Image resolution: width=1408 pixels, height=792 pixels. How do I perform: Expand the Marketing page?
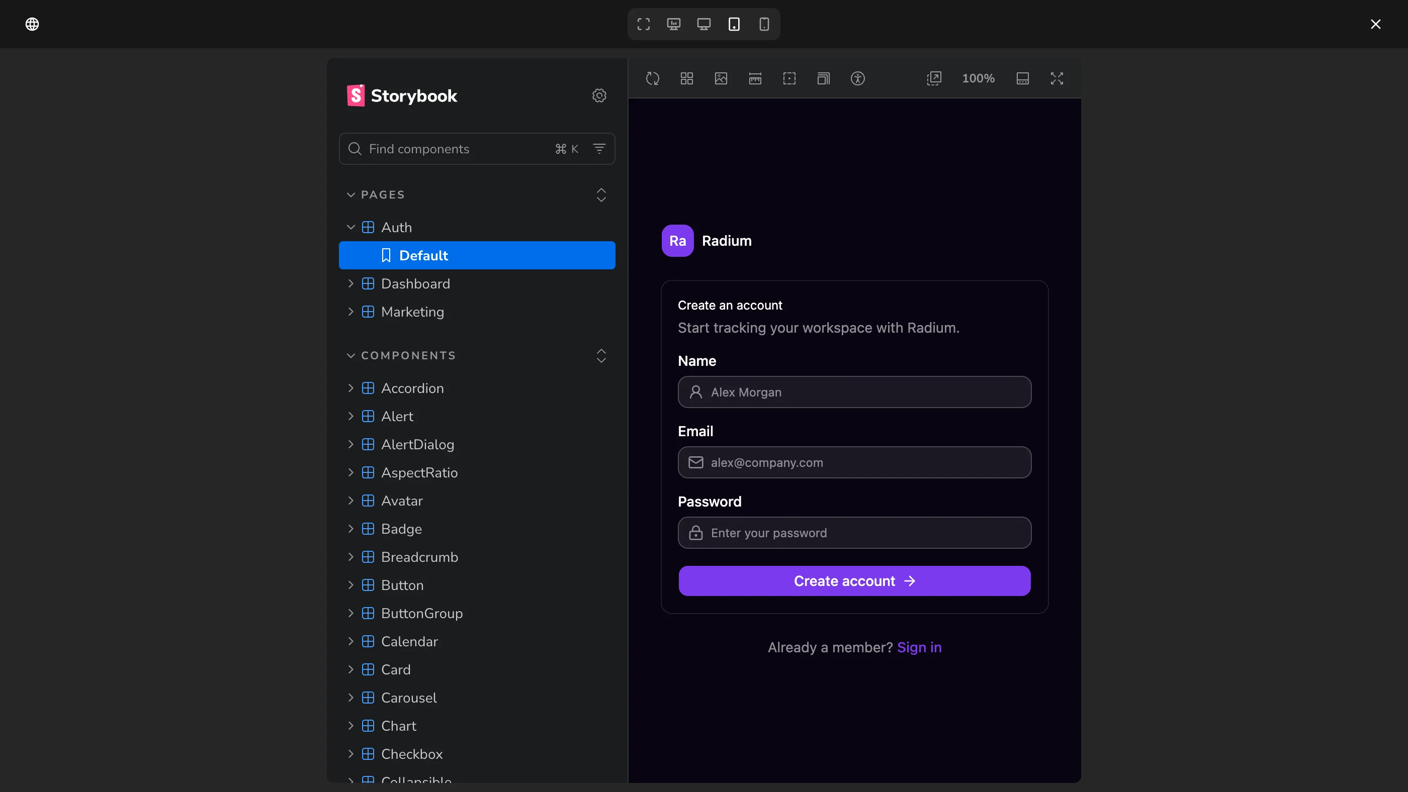[x=477, y=312]
